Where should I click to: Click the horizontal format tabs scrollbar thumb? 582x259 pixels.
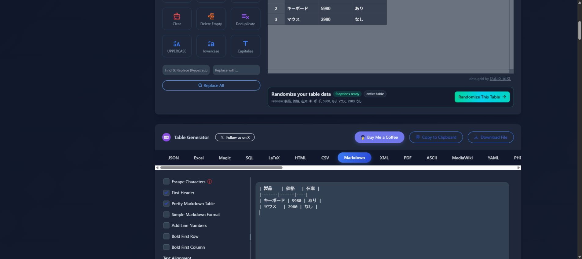(x=221, y=168)
